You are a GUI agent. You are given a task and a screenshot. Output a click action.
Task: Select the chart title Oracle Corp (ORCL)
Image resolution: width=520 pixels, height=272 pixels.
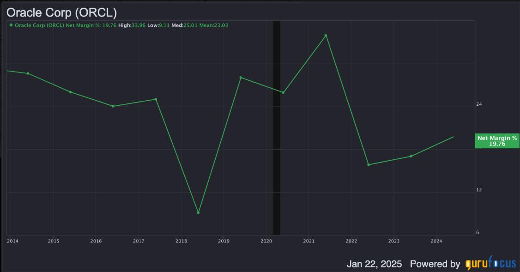tap(62, 12)
